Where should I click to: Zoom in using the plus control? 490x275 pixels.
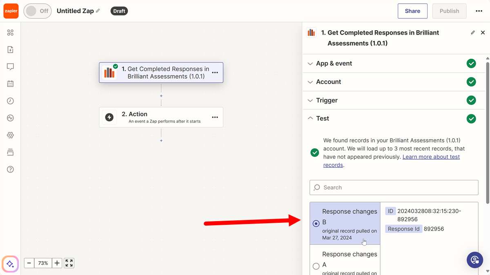[57, 263]
